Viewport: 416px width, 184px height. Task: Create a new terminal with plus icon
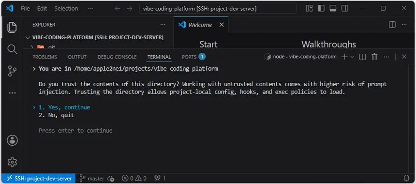tap(344, 57)
